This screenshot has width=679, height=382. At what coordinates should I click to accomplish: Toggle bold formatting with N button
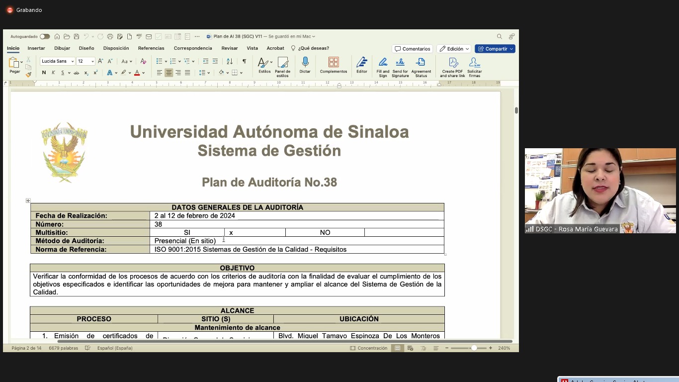point(44,73)
